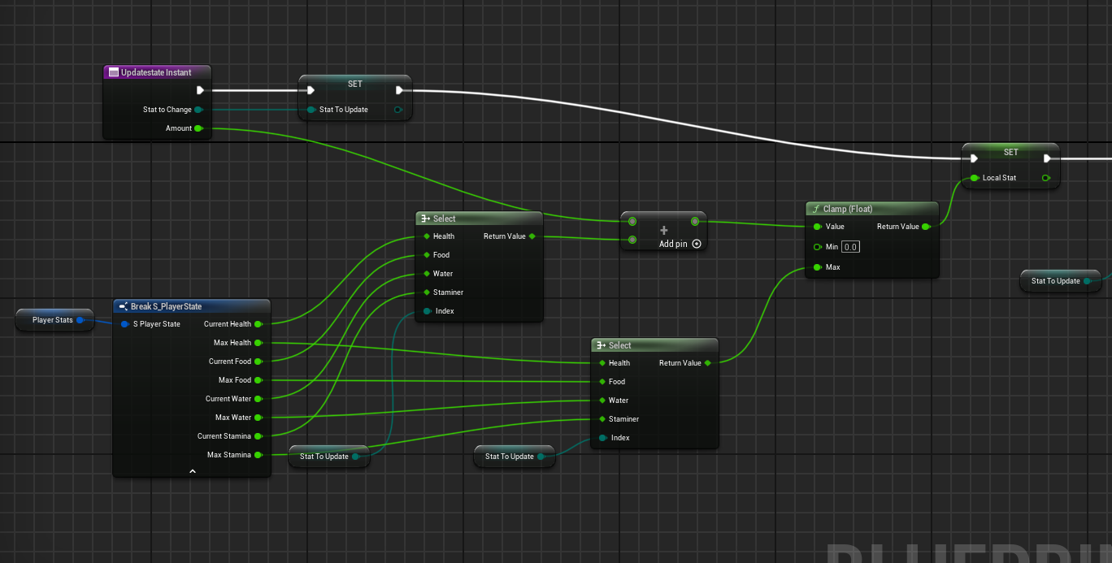1112x563 pixels.
Task: Select the Stat To Update node below Local Stat
Action: 1062,281
